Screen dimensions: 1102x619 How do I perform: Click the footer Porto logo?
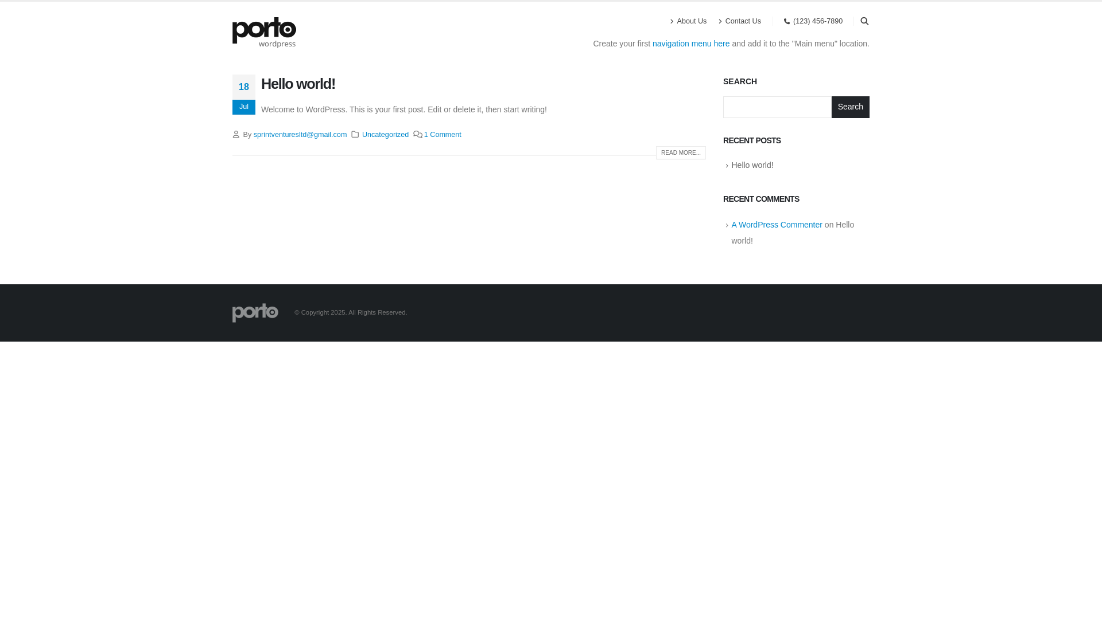pyautogui.click(x=255, y=312)
